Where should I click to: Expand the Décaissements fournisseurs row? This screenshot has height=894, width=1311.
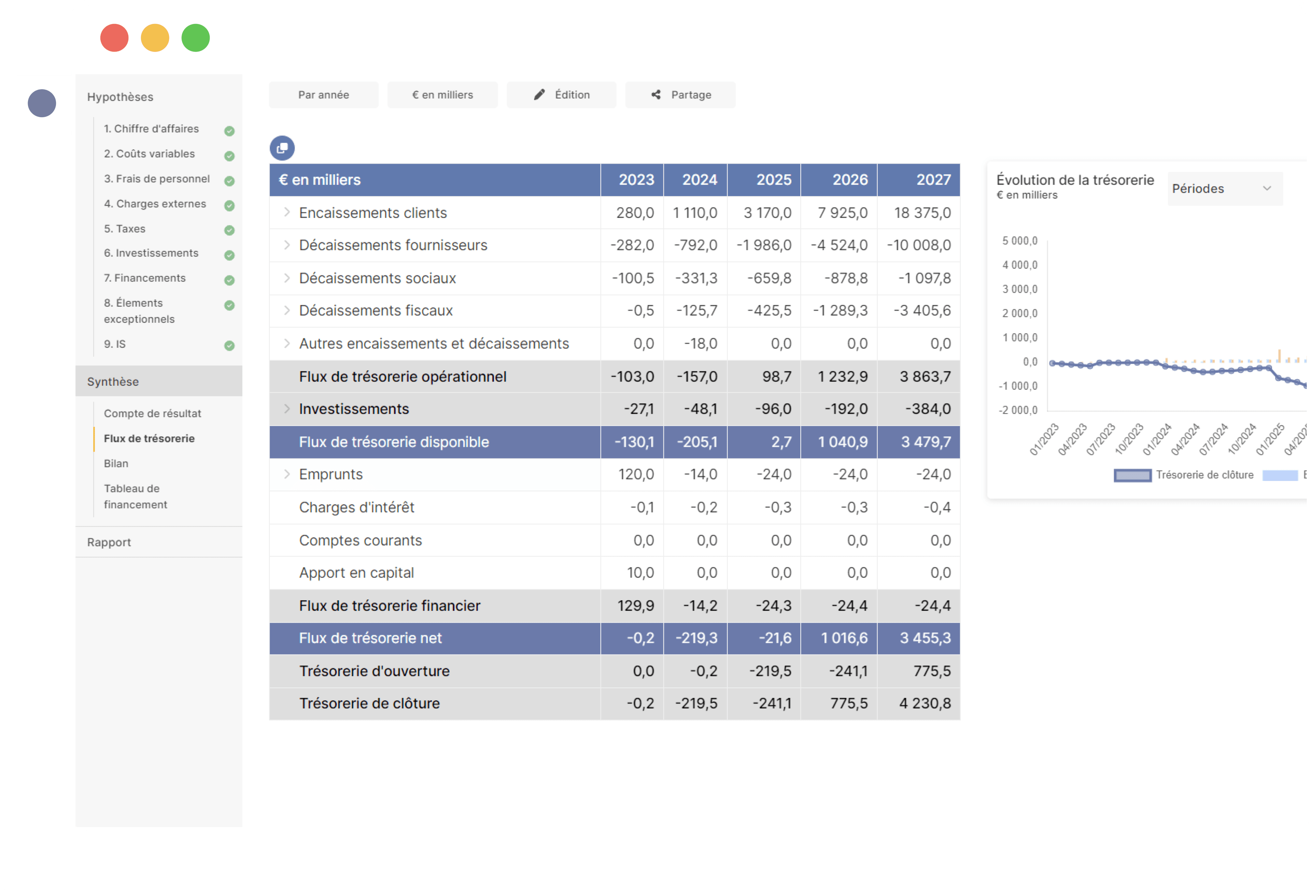[x=286, y=245]
